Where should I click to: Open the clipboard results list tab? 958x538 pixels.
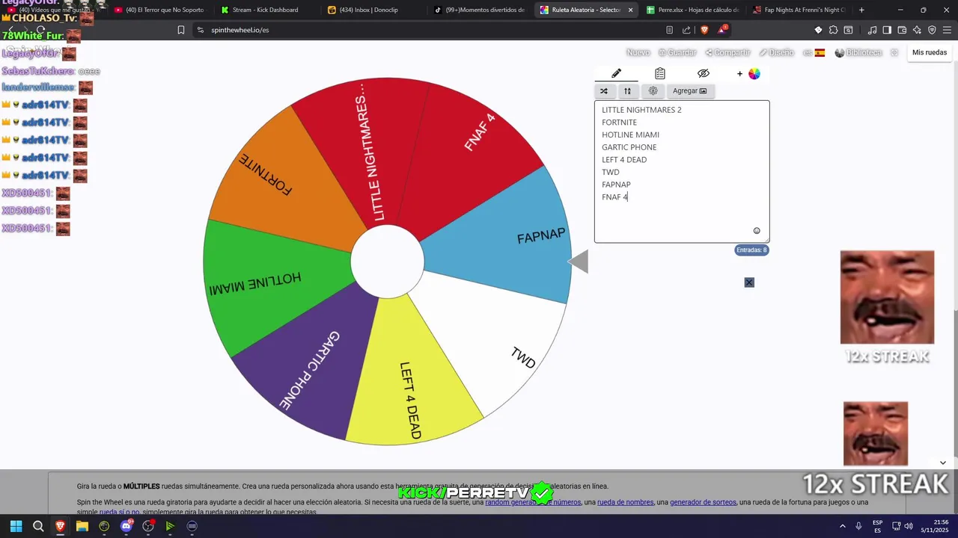659,73
